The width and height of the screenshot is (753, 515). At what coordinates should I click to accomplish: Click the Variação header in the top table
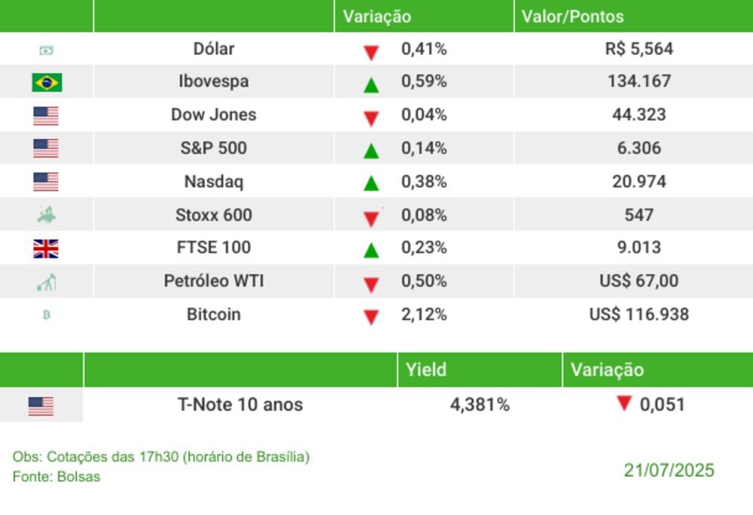pos(377,17)
